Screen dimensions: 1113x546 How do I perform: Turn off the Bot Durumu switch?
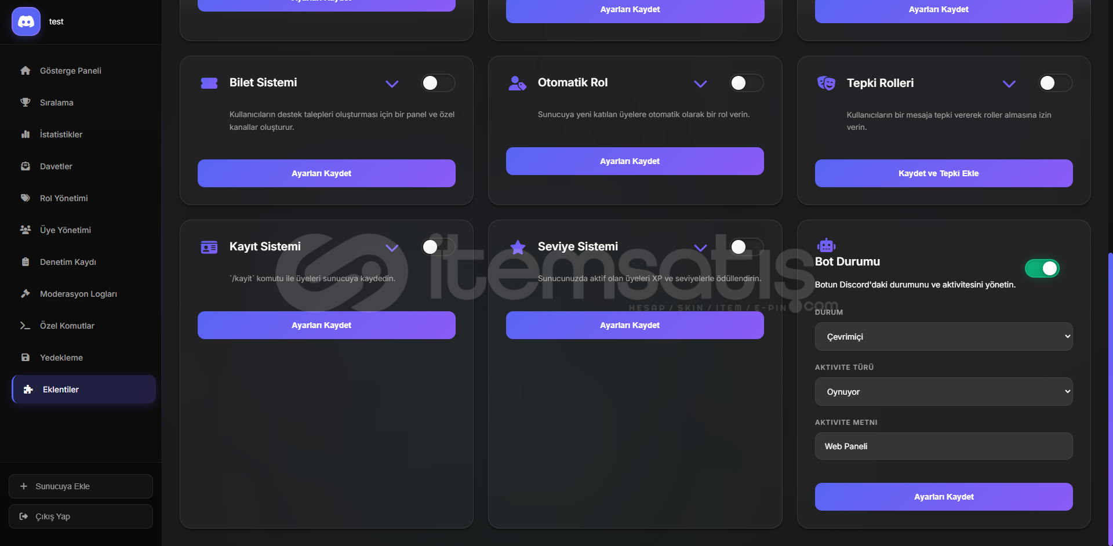click(1042, 268)
